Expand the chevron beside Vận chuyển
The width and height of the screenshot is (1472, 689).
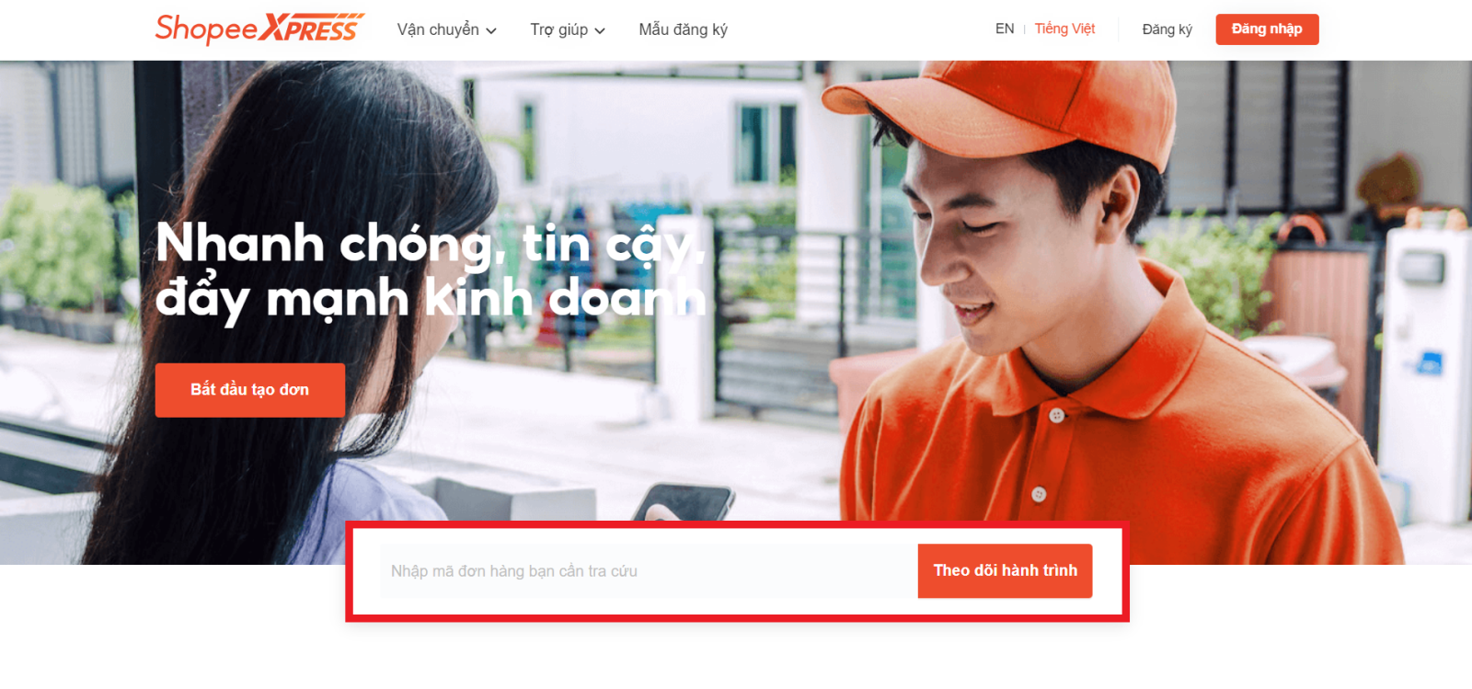click(491, 30)
